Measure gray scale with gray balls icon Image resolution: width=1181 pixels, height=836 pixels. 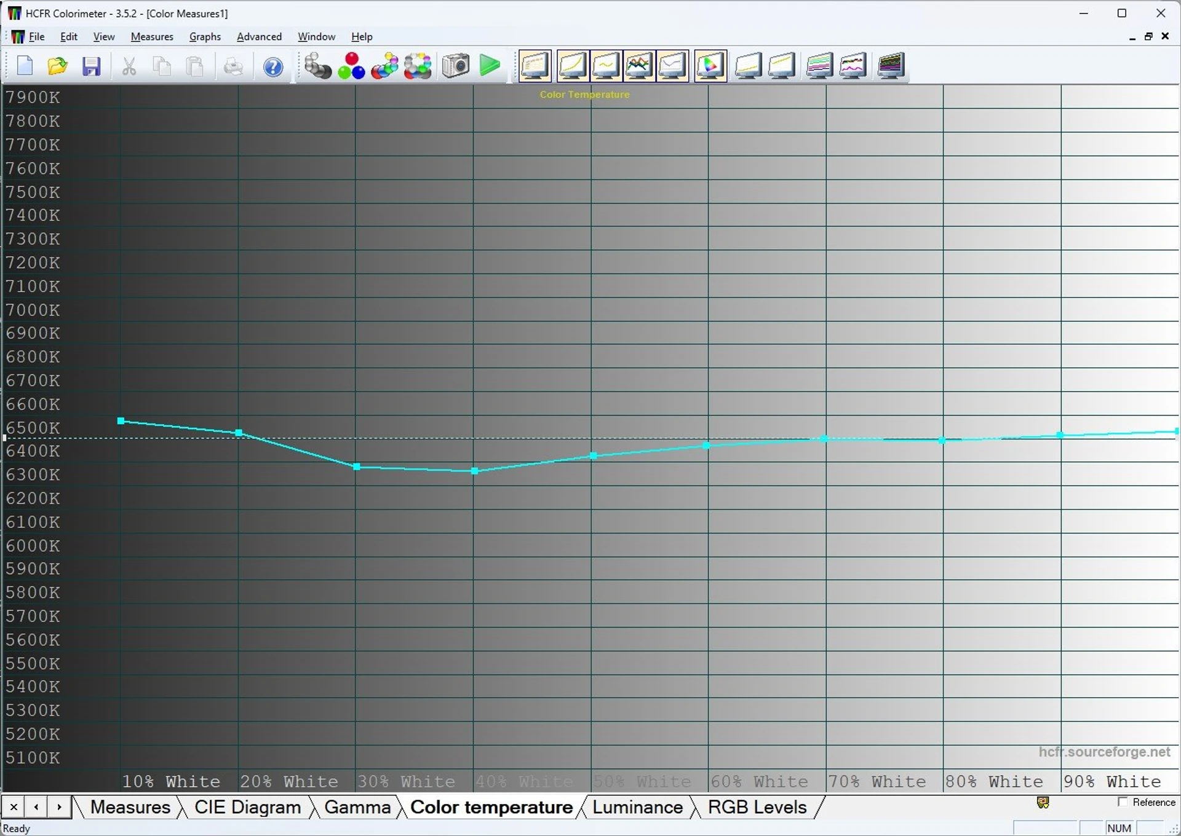[x=317, y=66]
